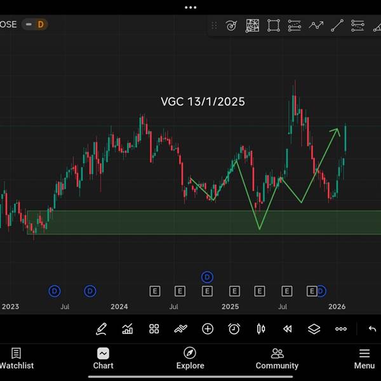Open the Menu tab
The height and width of the screenshot is (381, 381).
tap(364, 358)
